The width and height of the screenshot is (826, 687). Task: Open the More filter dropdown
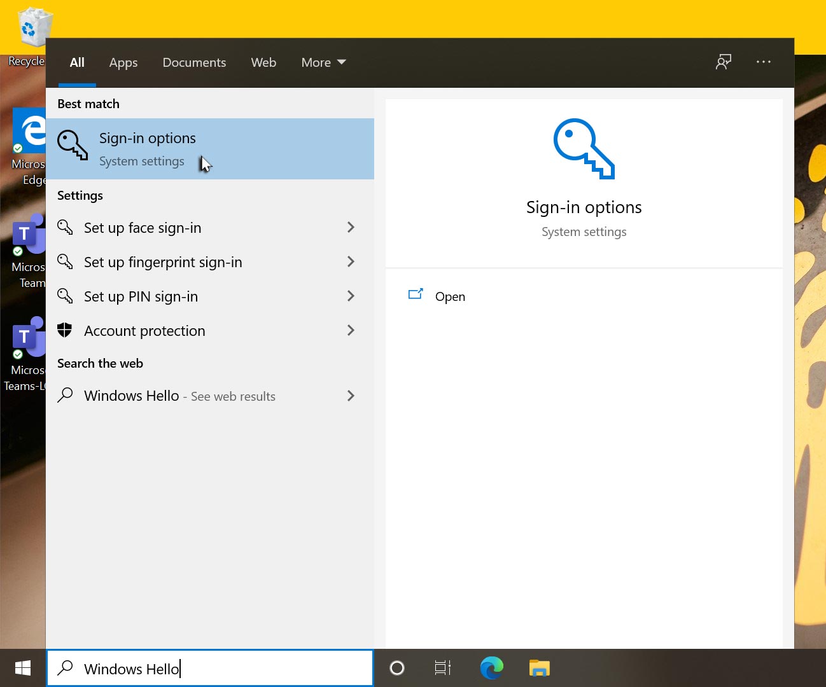coord(323,62)
